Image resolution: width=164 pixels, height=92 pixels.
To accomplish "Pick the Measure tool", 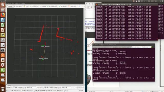I will (43, 6).
